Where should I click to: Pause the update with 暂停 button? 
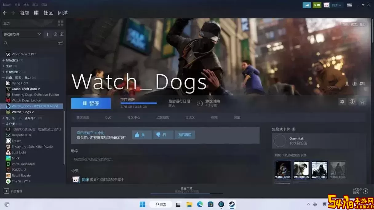coord(91,103)
